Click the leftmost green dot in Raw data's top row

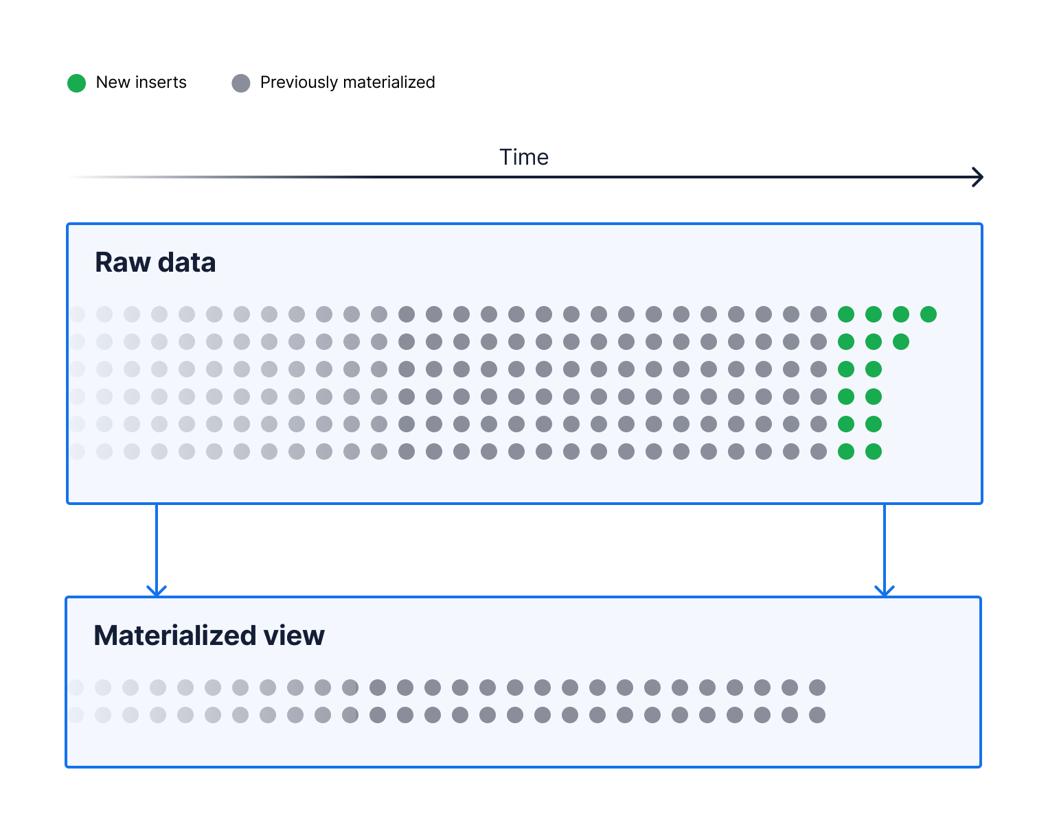click(845, 314)
